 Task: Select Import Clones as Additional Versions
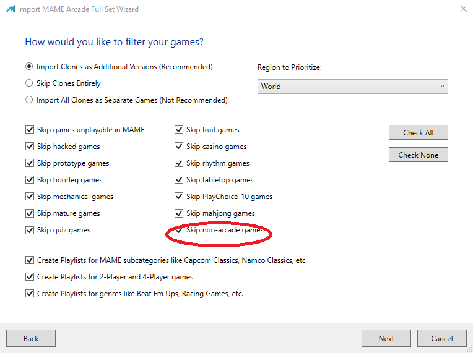[x=29, y=66]
